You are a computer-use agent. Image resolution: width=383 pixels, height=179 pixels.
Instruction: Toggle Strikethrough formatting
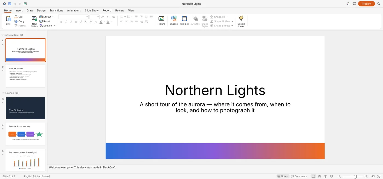(x=76, y=22)
